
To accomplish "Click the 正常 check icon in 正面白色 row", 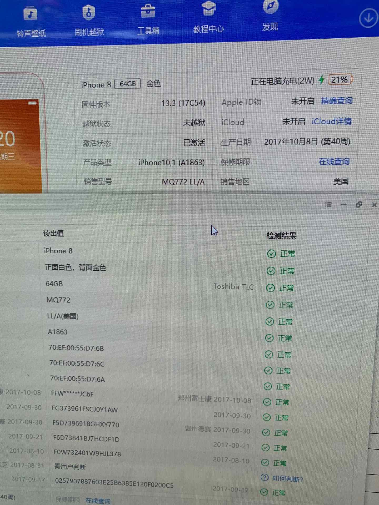I will [271, 271].
